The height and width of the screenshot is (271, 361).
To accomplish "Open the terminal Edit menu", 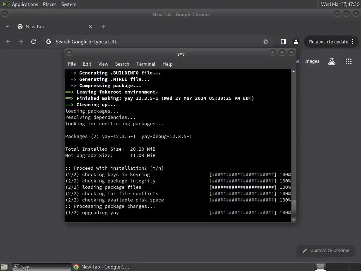I will coord(87,64).
